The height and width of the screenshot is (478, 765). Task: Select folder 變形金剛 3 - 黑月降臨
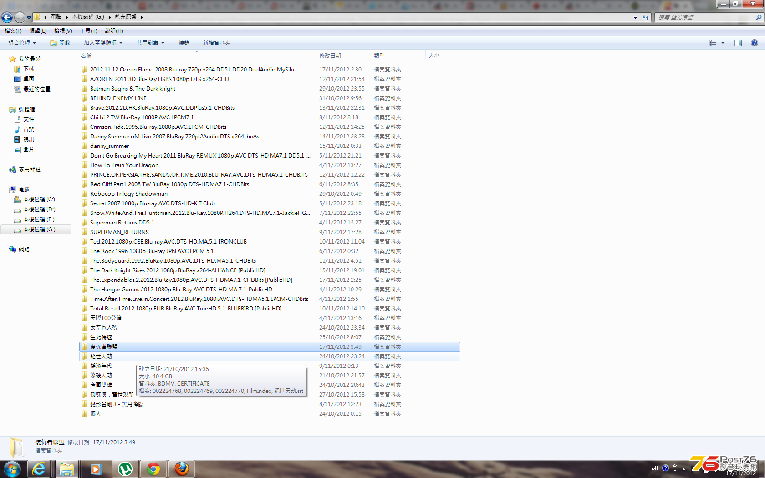tap(117, 404)
